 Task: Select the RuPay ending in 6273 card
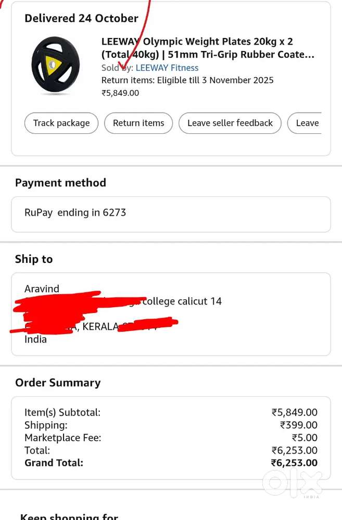coord(75,212)
